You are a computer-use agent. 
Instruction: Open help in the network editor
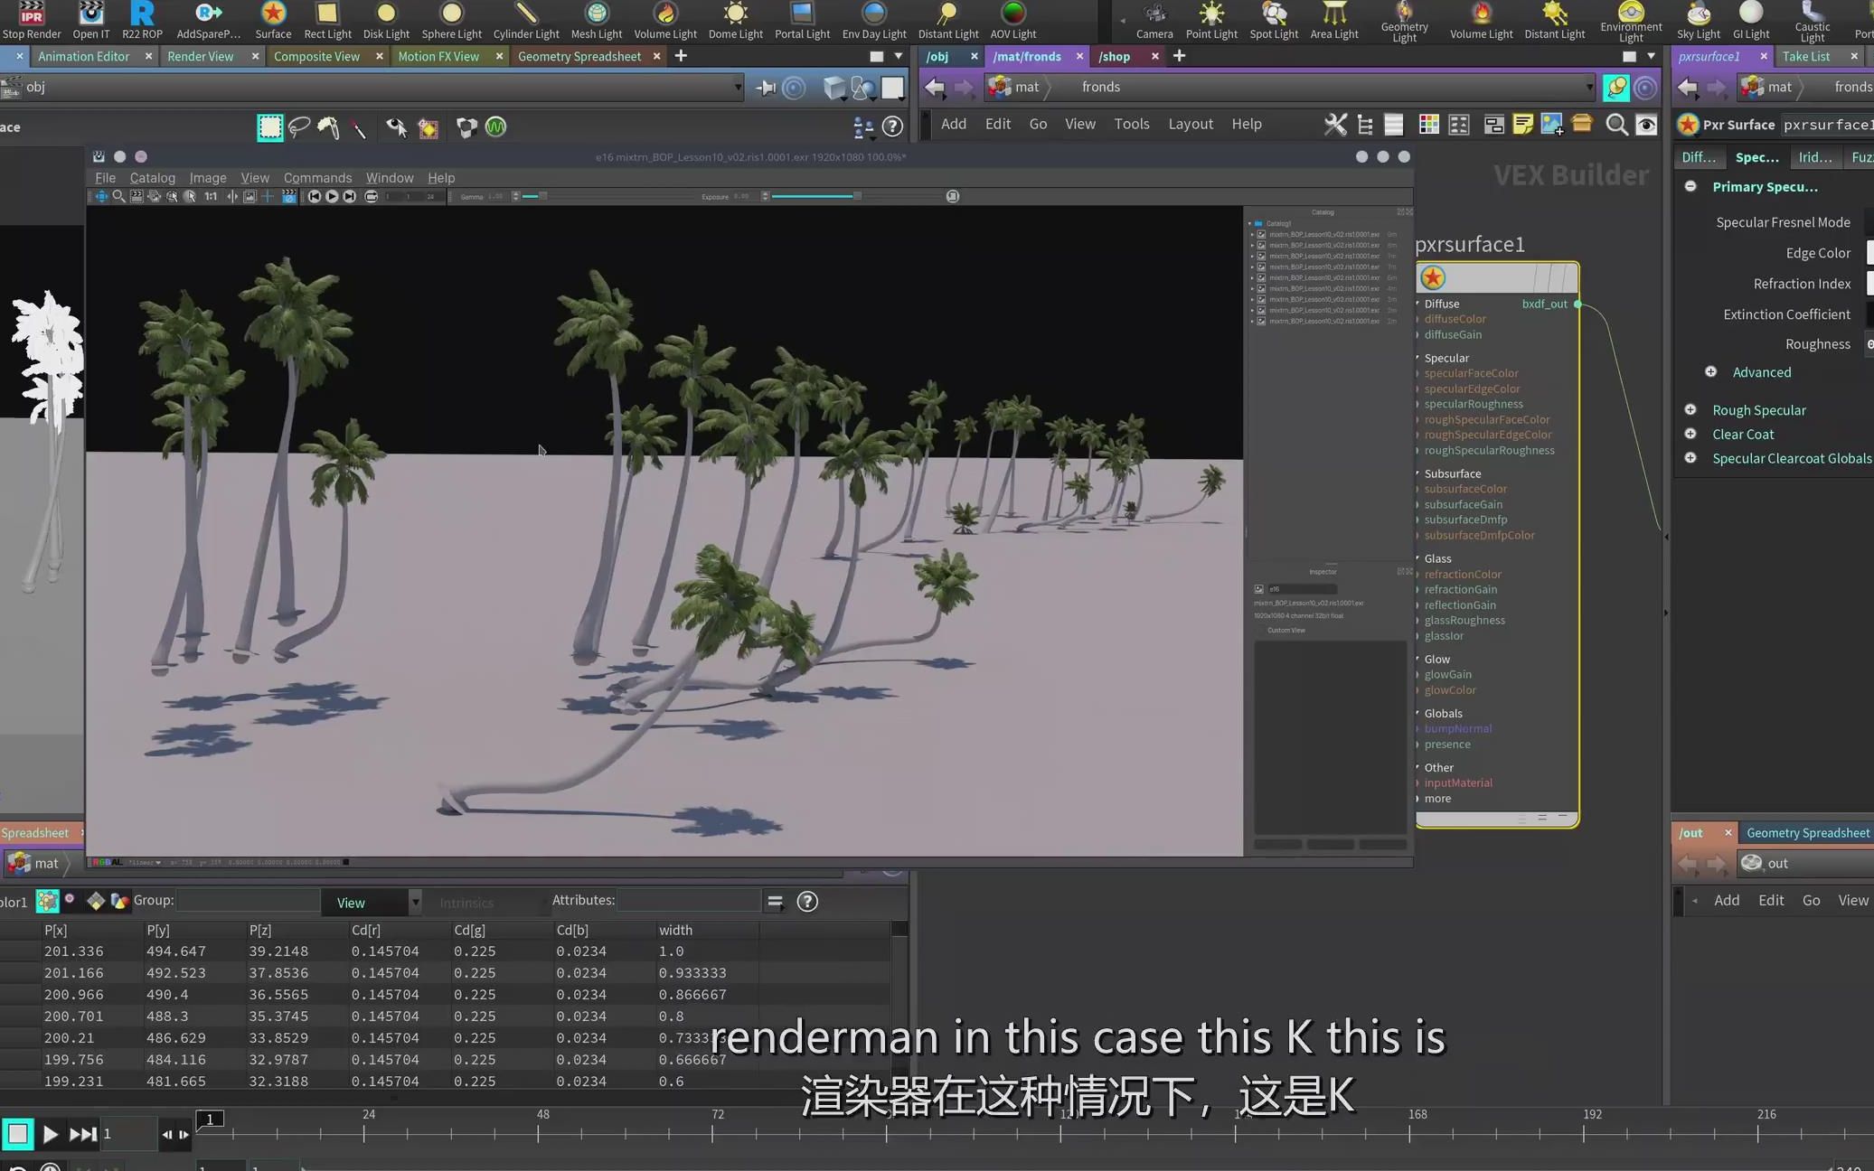pyautogui.click(x=1246, y=124)
